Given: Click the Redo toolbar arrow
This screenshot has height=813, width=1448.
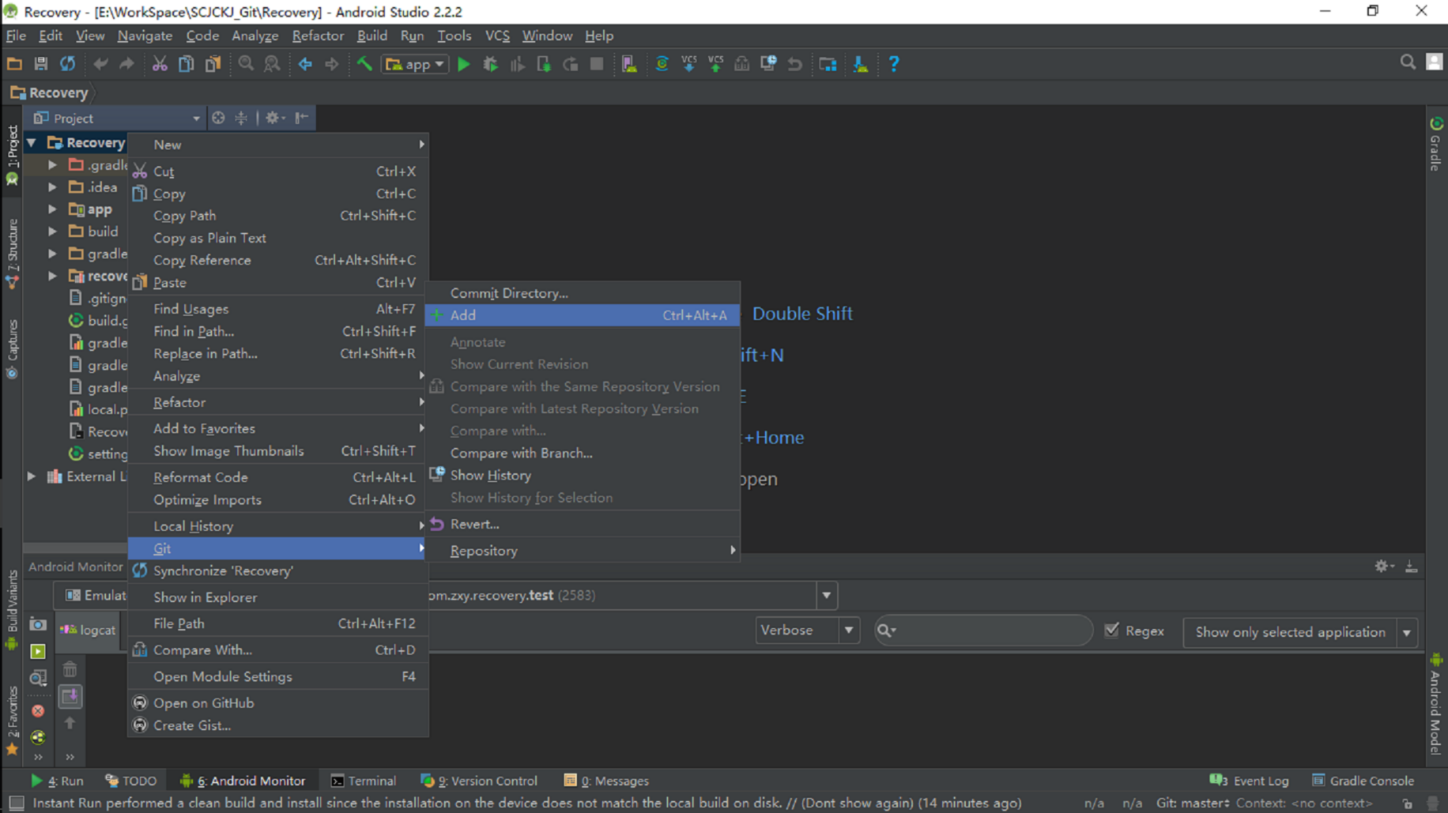Looking at the screenshot, I should click(126, 64).
